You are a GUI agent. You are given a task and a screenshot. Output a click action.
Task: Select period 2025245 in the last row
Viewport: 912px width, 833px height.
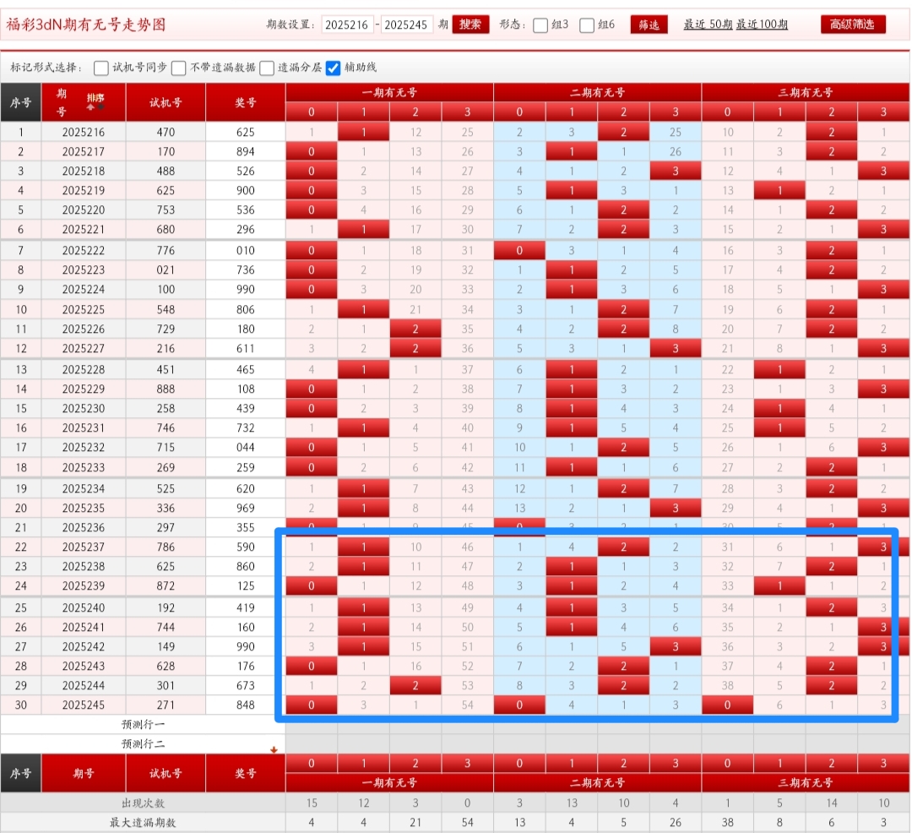tap(84, 705)
